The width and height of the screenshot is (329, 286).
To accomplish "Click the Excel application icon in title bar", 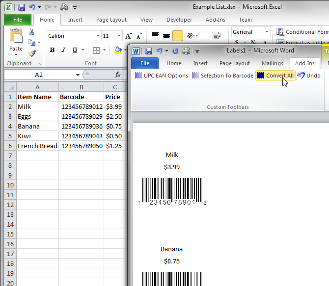I will point(8,7).
